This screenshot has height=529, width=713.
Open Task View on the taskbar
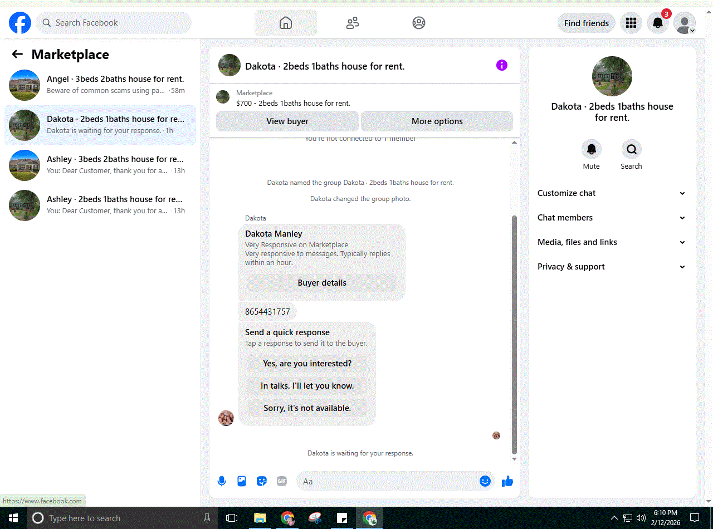[232, 518]
